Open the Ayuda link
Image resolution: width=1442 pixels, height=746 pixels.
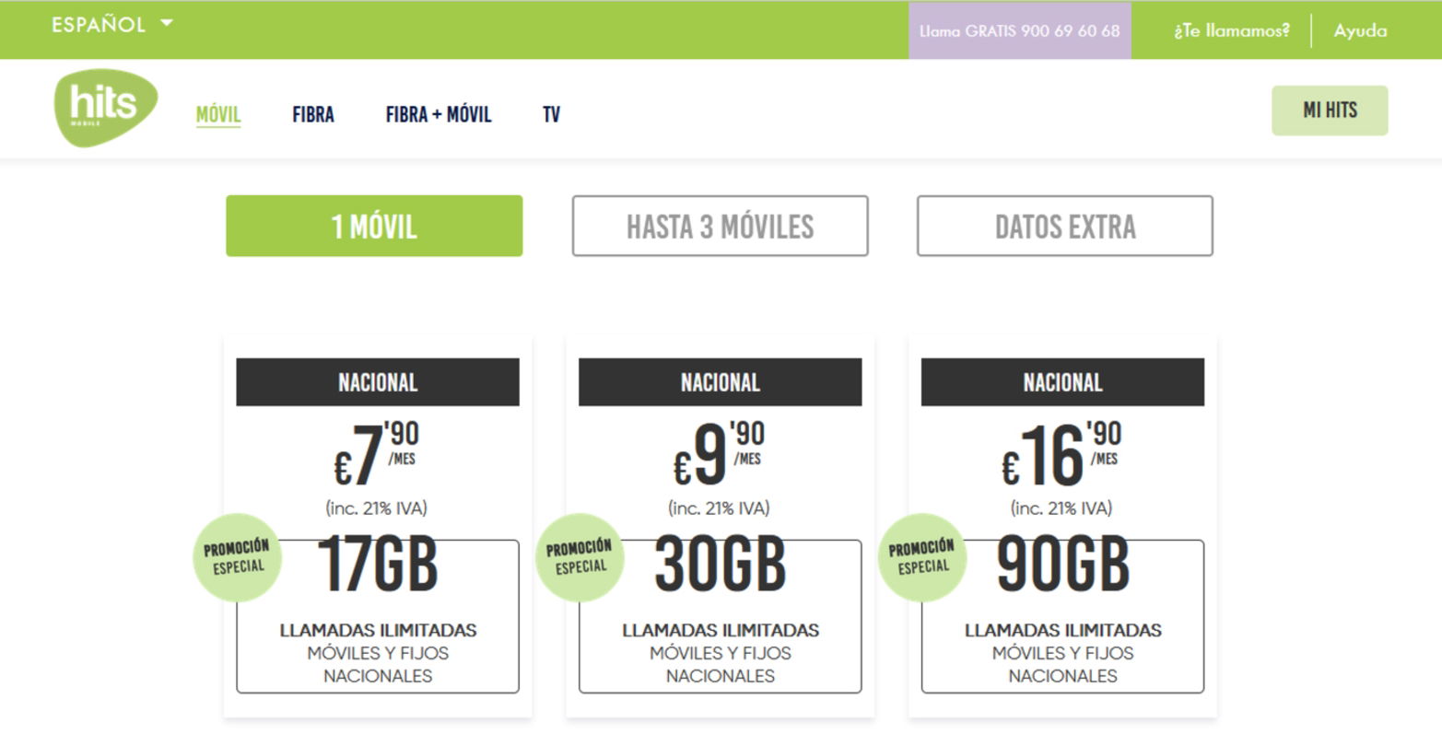1360,30
